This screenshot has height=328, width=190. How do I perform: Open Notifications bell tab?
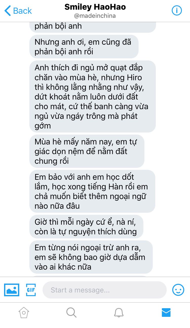[x=119, y=313]
